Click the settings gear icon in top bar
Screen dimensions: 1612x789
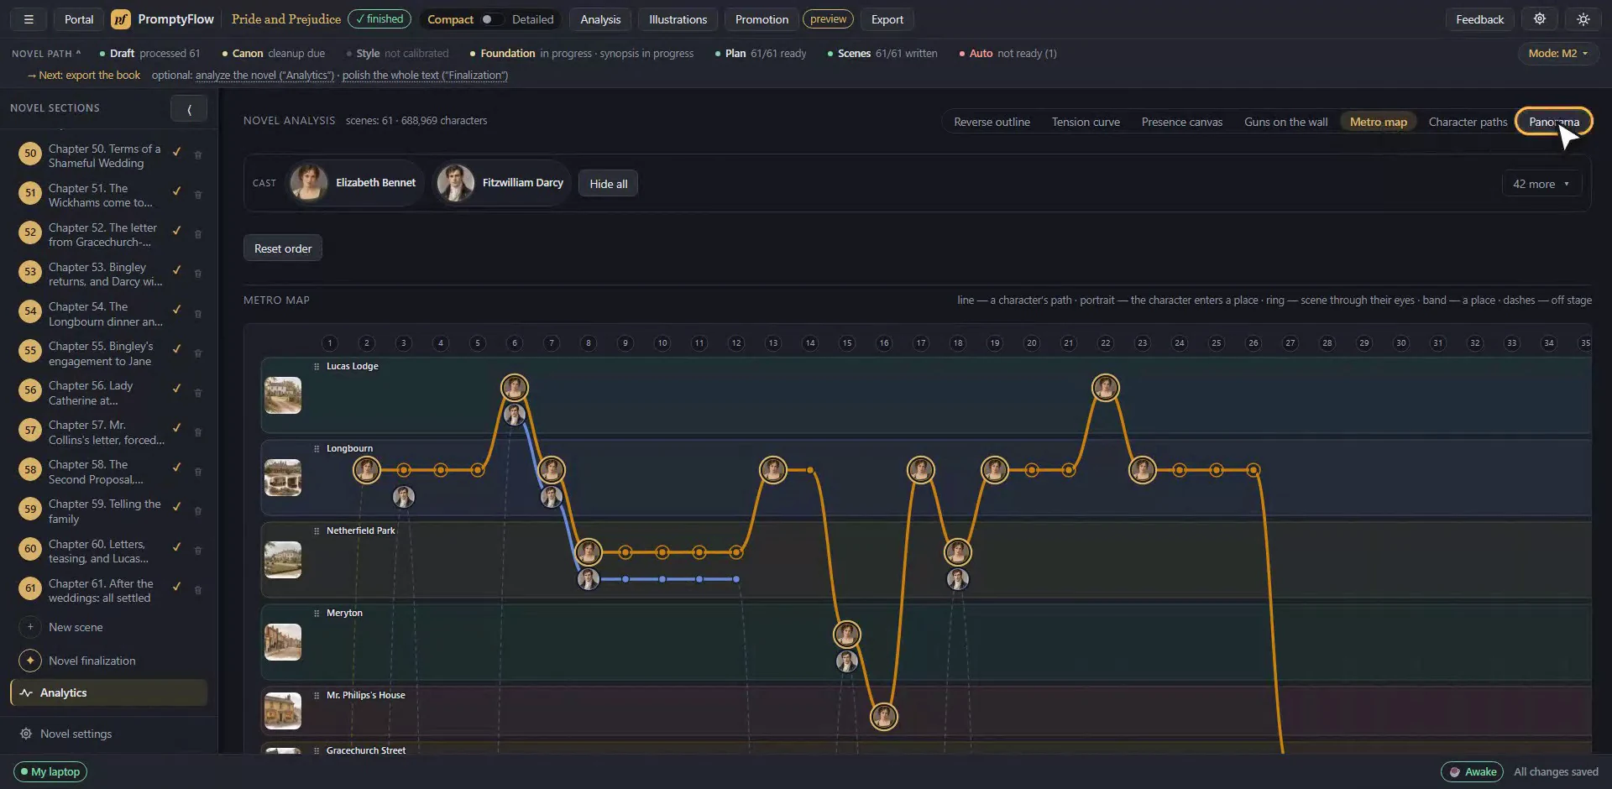(x=1540, y=19)
